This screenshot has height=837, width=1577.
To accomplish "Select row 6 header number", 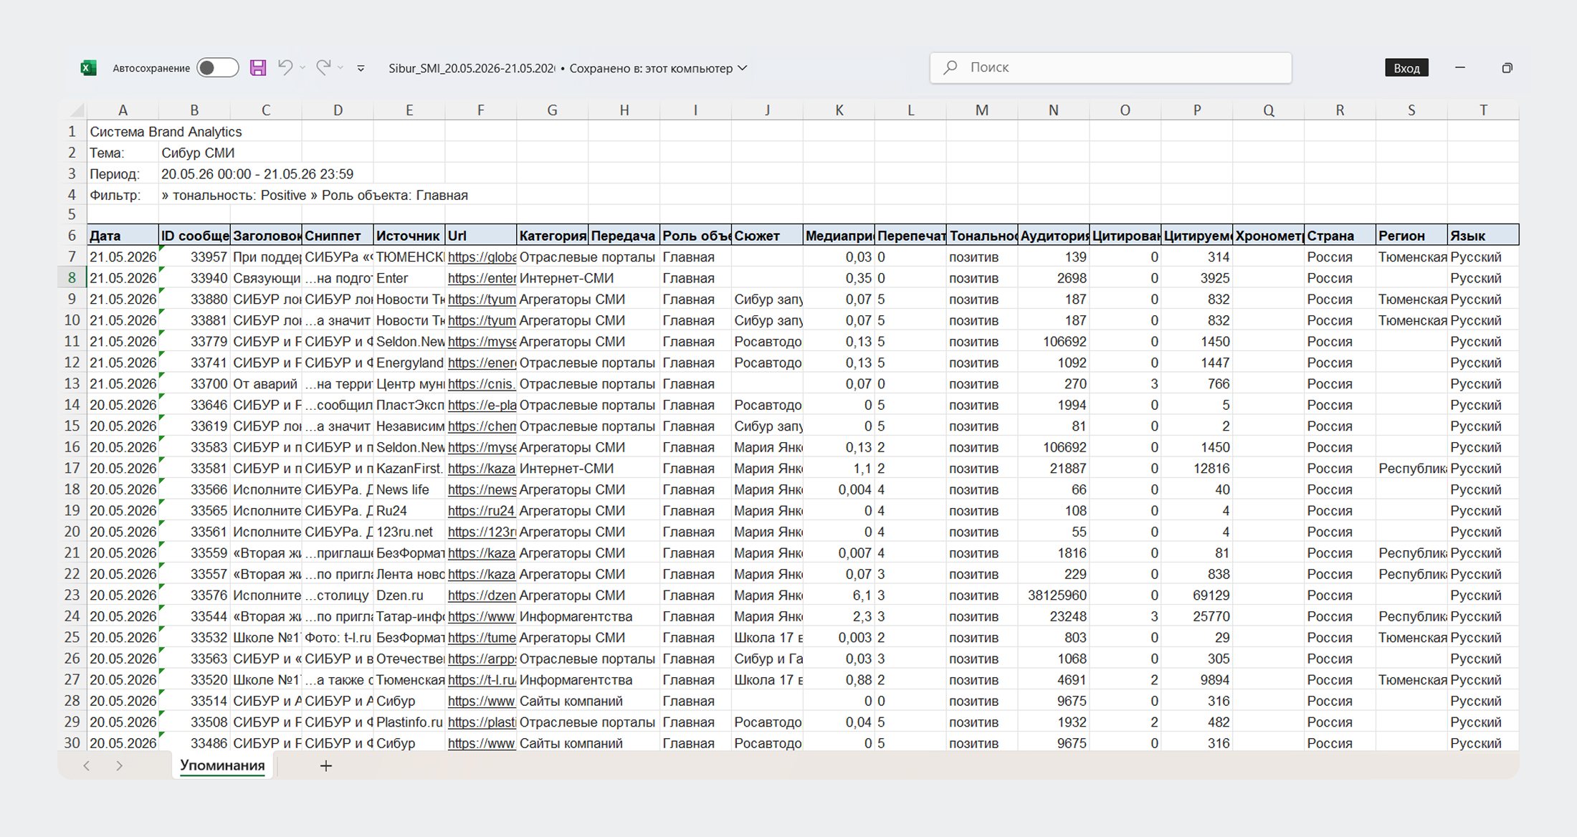I will pos(72,236).
